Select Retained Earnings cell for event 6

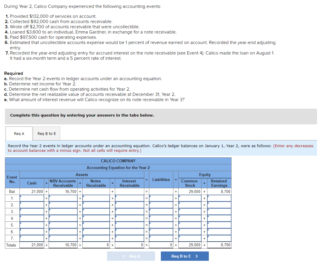[x=219, y=232]
